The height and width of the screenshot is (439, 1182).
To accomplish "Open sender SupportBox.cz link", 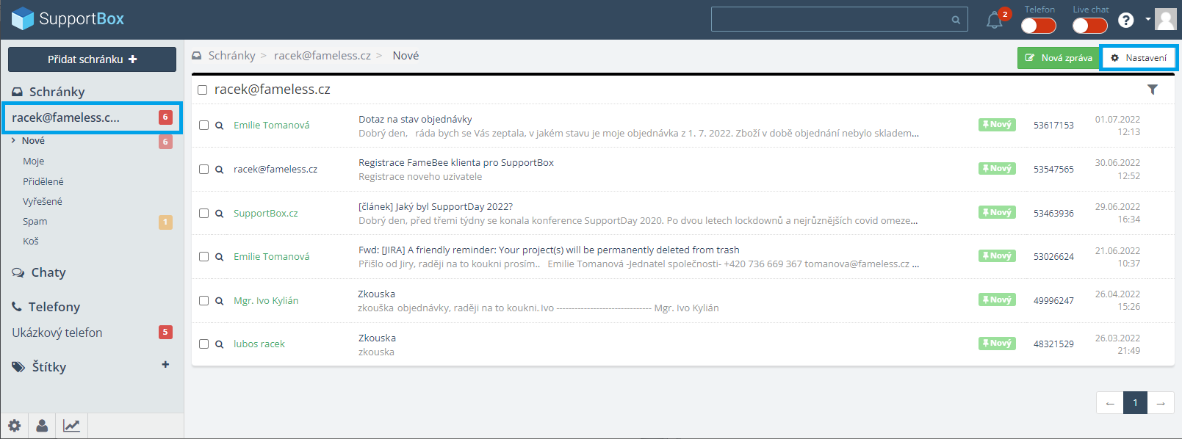I will (266, 214).
